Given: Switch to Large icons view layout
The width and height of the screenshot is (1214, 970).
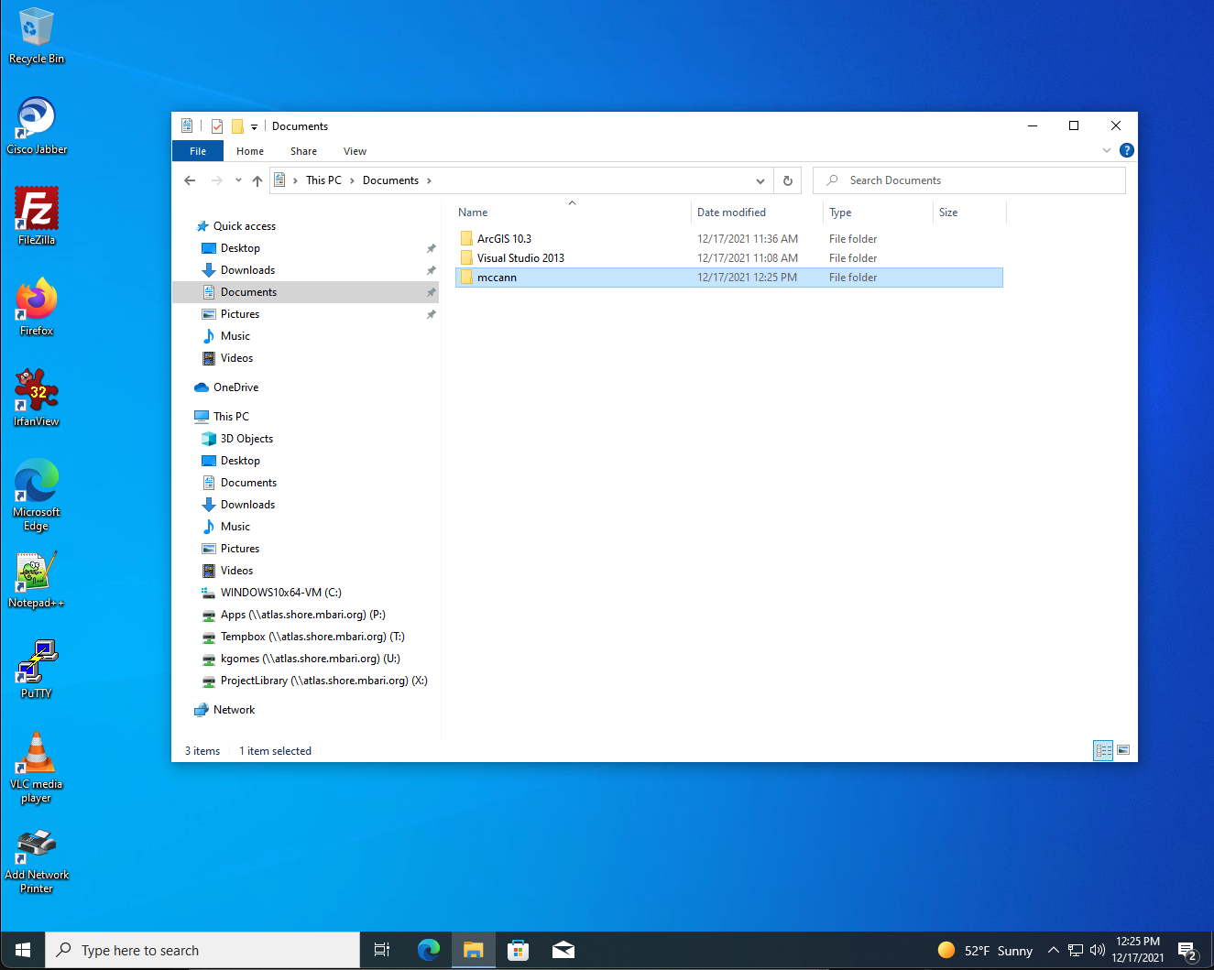Looking at the screenshot, I should 1123,750.
